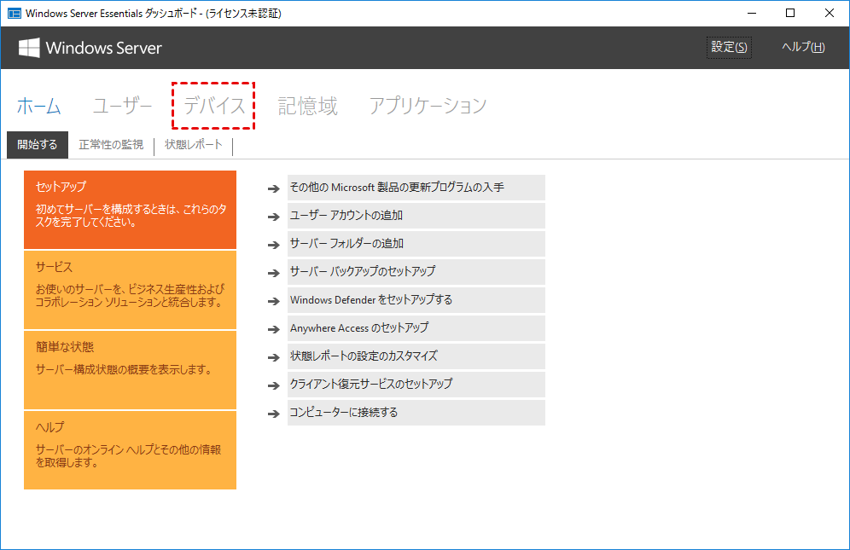Select the 正常性の監視 sub-tab

click(111, 145)
